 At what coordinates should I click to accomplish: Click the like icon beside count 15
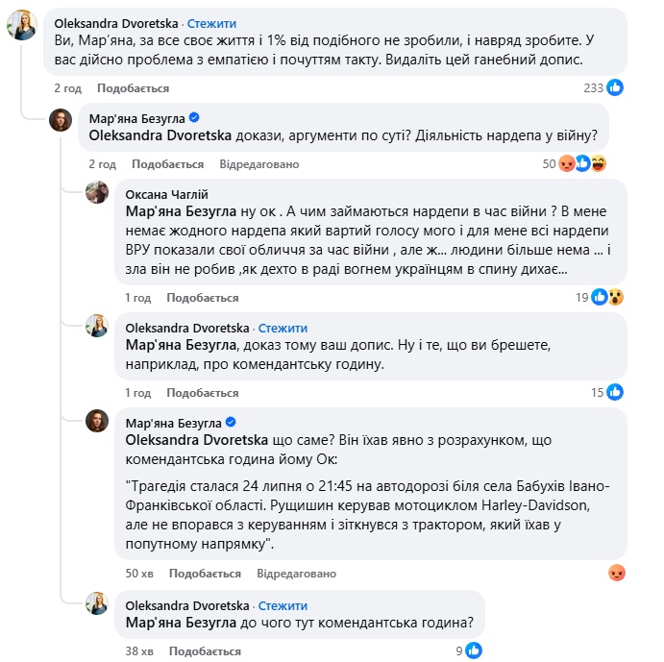pos(616,392)
